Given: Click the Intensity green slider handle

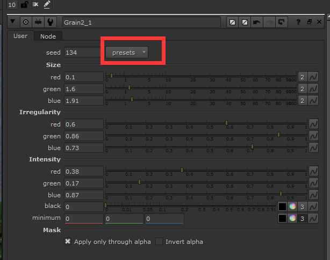Looking at the screenshot, I should (x=139, y=182).
